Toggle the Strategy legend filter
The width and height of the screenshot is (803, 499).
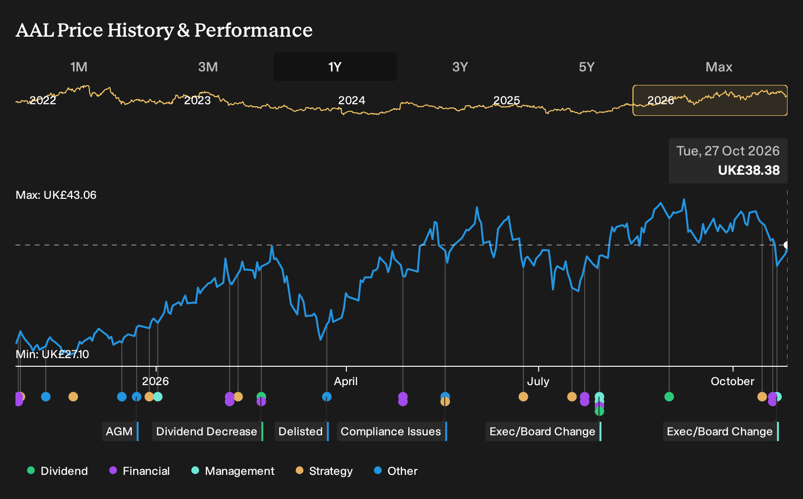pos(324,471)
